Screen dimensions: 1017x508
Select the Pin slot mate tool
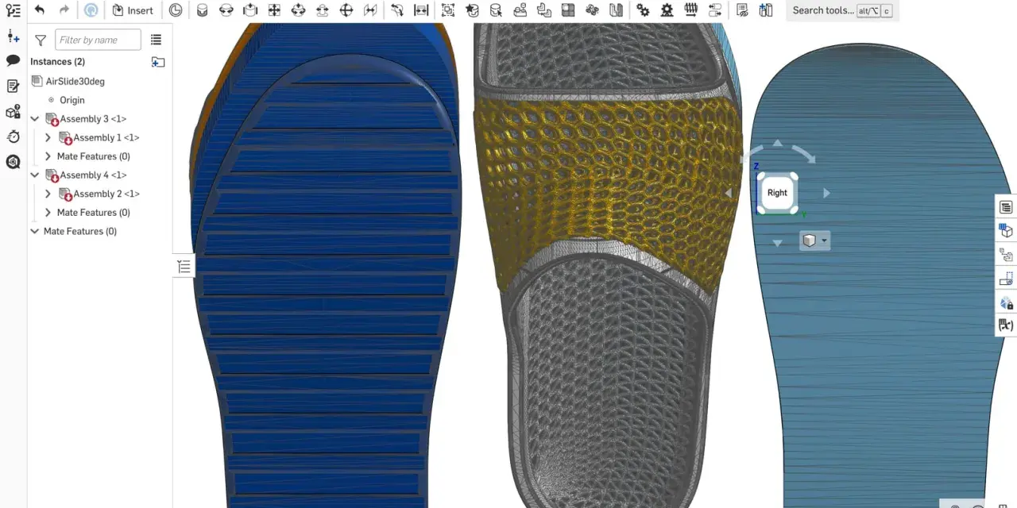pos(322,10)
